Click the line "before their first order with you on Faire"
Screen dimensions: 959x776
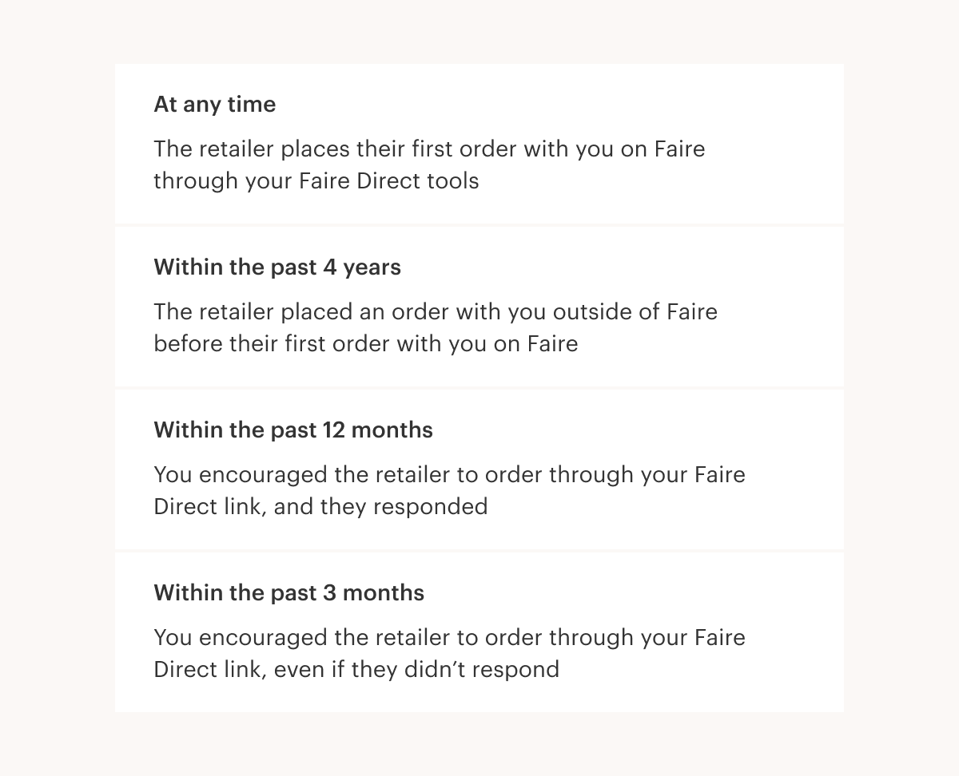point(365,344)
